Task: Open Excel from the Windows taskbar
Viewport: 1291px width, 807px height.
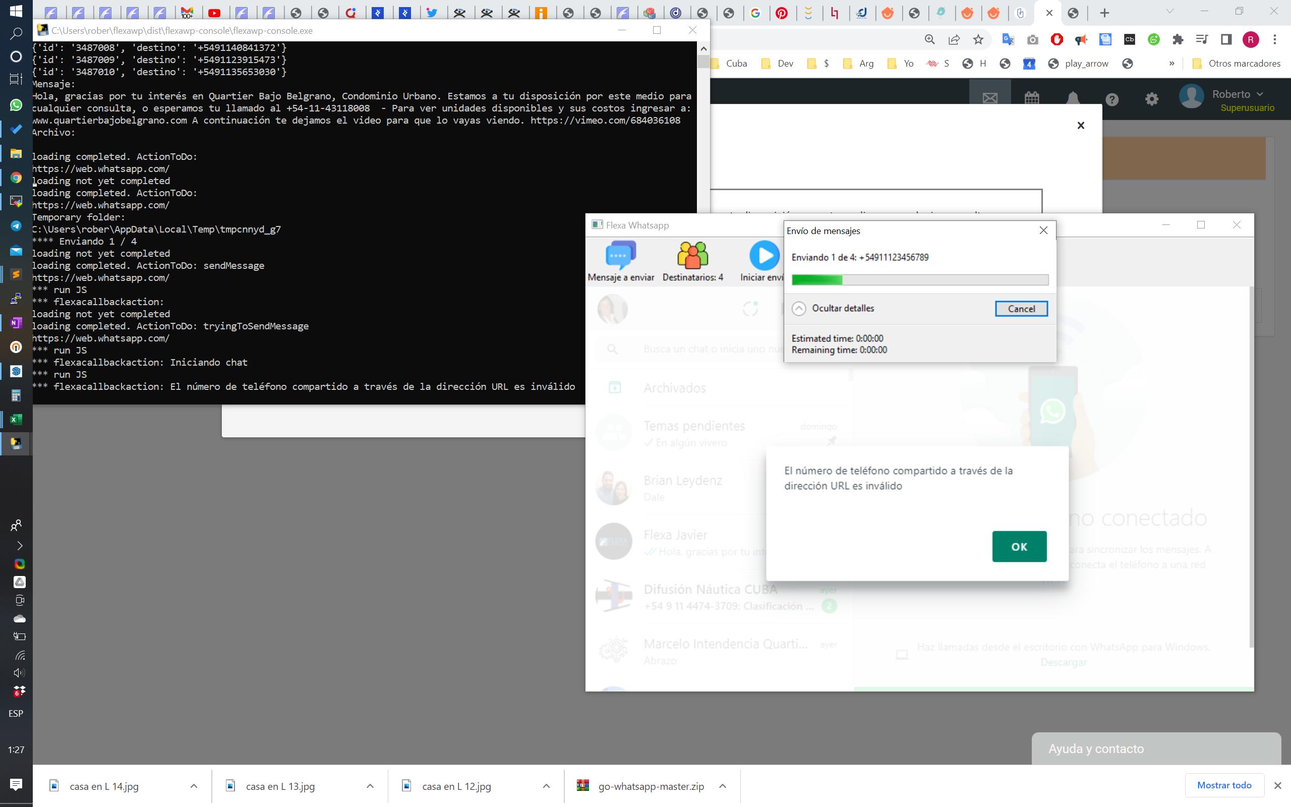Action: [16, 420]
